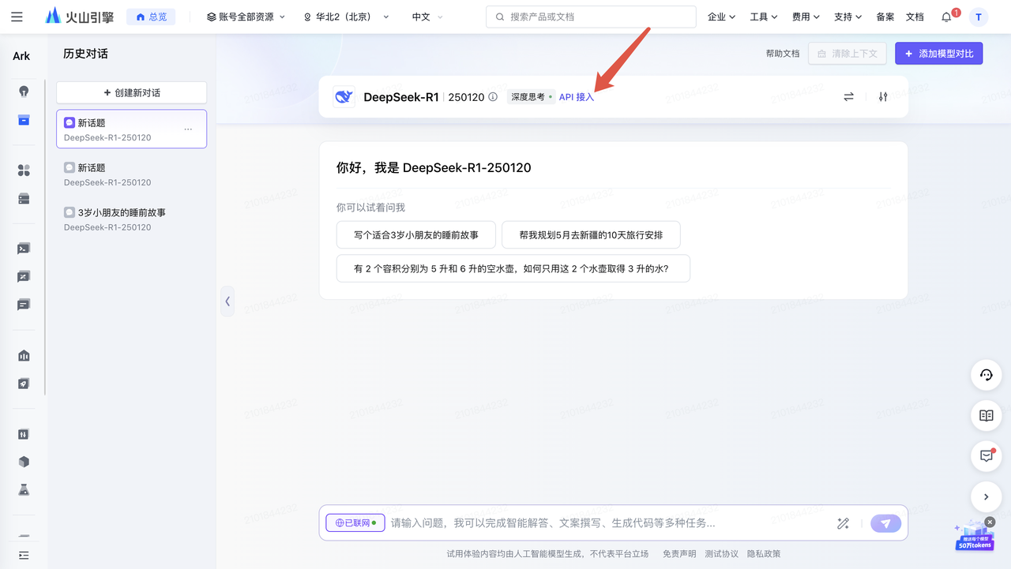Dismiss the 50万tokens promo badge
The height and width of the screenshot is (569, 1011).
pyautogui.click(x=990, y=522)
